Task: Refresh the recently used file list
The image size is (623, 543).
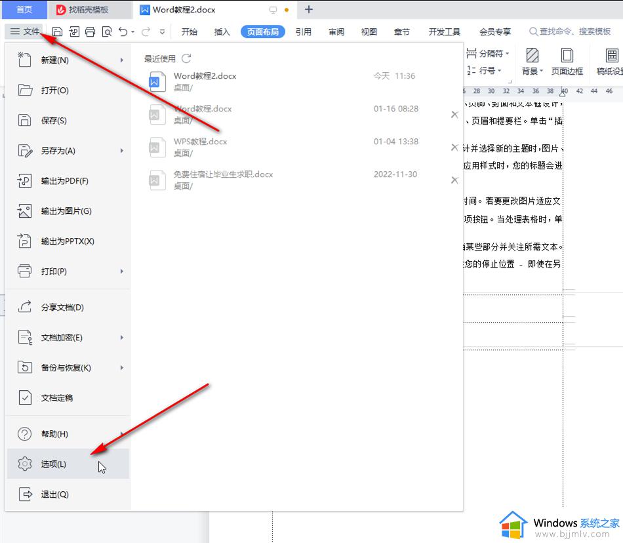Action: coord(186,58)
